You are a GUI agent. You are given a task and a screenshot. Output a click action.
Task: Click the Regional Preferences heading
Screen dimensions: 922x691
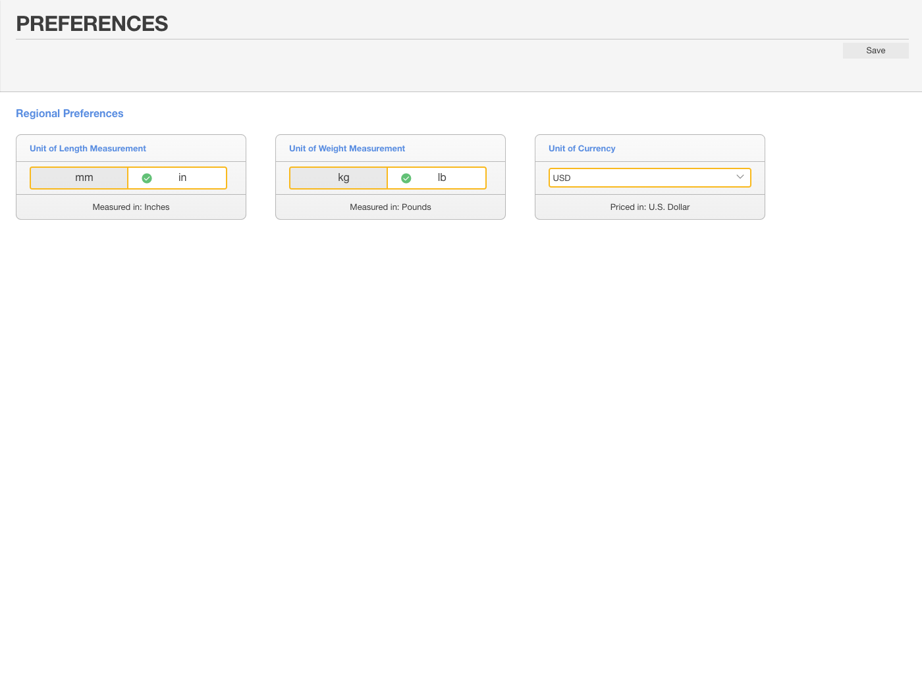(70, 114)
